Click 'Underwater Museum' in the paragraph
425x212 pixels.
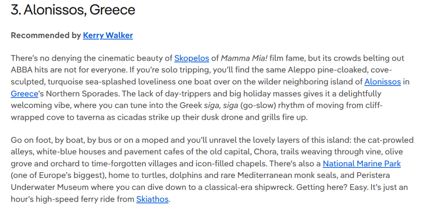click(50, 187)
